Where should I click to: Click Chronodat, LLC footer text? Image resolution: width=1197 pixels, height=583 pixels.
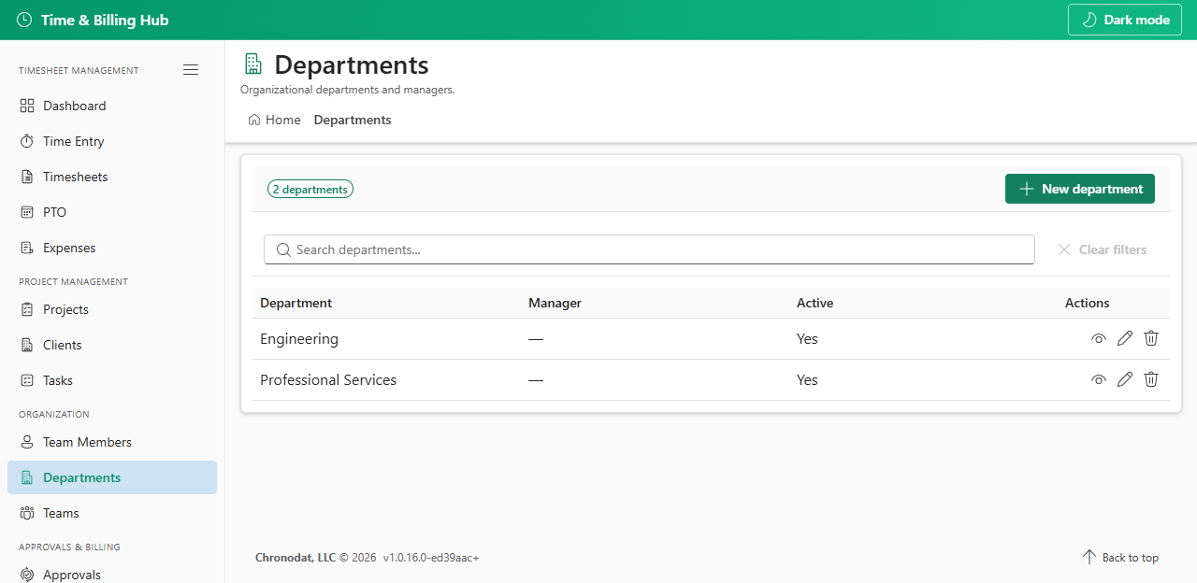[296, 558]
